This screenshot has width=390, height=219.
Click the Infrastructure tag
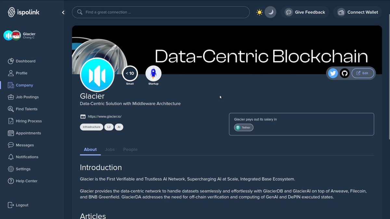tap(92, 127)
